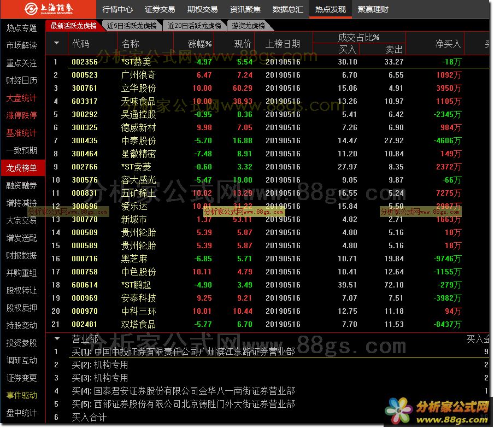Select stock row *ST赫美 002356

268,62
